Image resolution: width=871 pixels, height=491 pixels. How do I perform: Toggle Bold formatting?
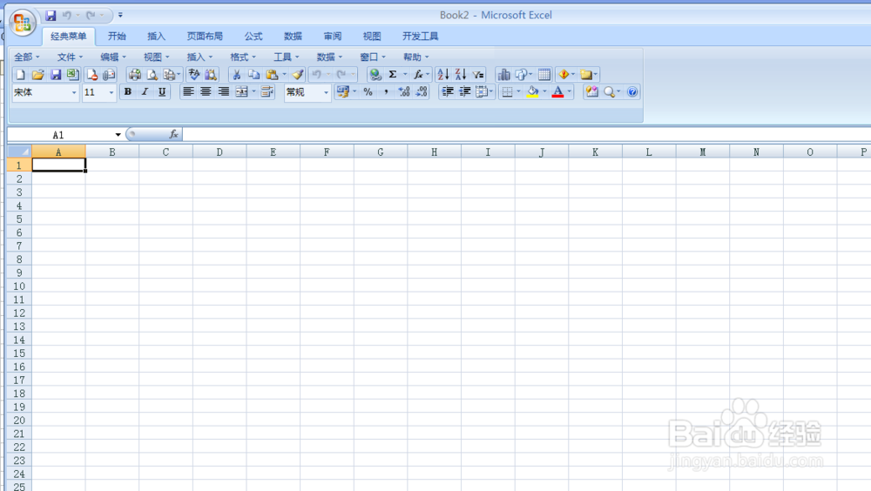(x=128, y=92)
